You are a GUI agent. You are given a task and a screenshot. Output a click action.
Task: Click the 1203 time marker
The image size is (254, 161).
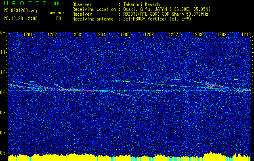pos(76,34)
